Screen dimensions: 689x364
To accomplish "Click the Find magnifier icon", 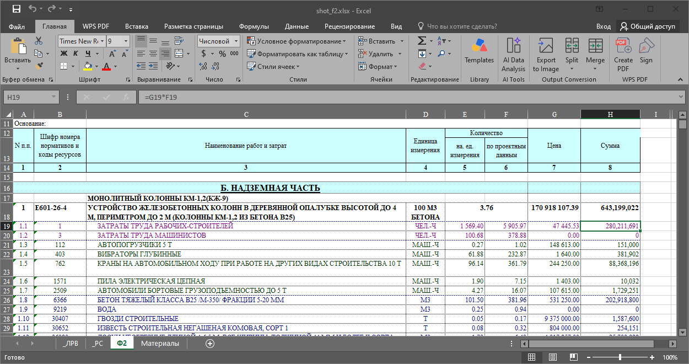I will coord(442,53).
